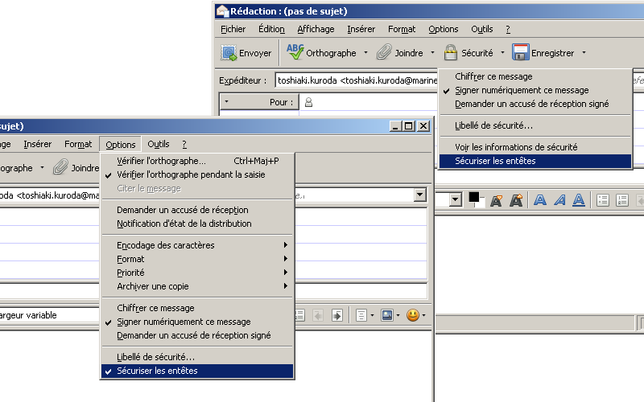Uncheck Sécuriser les entêtes in Options menu
This screenshot has width=644, height=402.
click(157, 371)
